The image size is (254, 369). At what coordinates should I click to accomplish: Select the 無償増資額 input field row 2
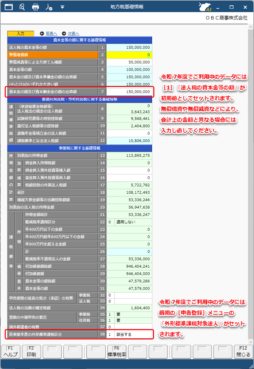click(x=129, y=55)
